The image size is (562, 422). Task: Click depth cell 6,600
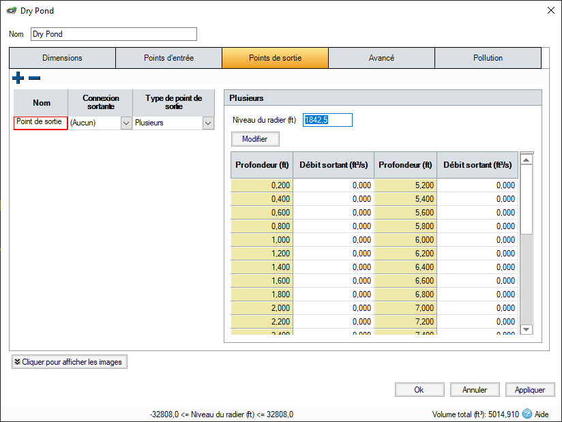[x=406, y=280]
